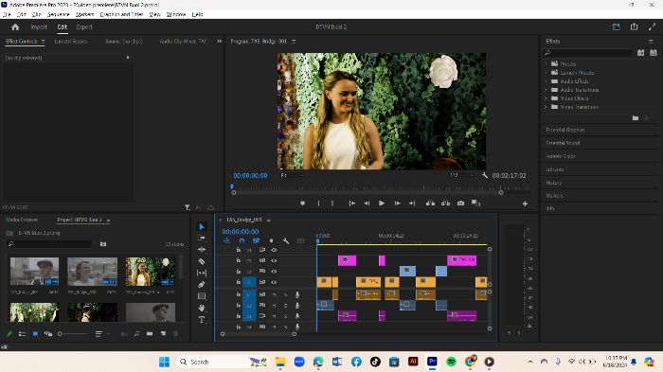Open the Essential Sound panel
Screen dimensions: 663x372
pyautogui.click(x=563, y=143)
